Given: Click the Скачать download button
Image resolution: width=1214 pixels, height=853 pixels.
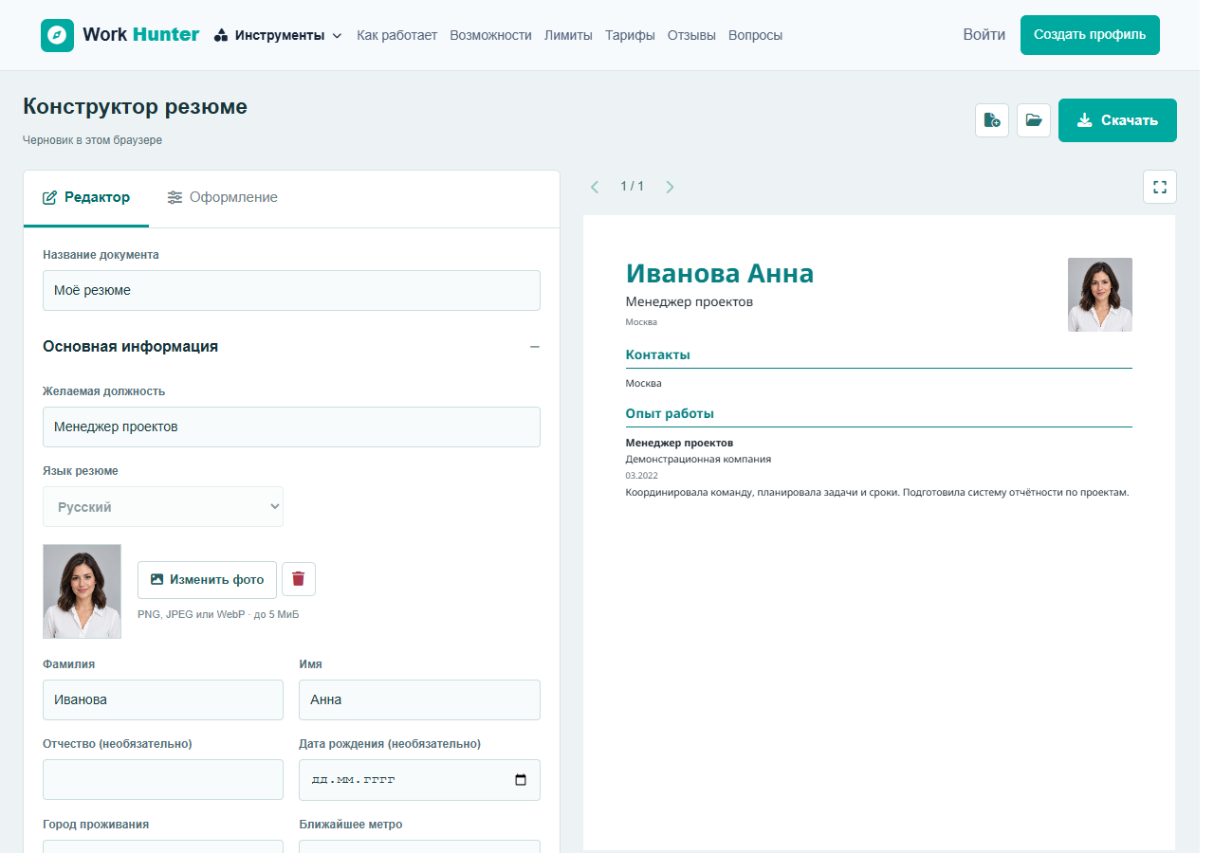Looking at the screenshot, I should (x=1117, y=120).
